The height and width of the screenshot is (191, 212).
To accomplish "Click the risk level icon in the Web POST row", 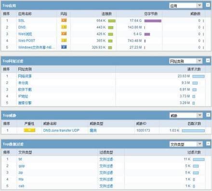I will [x=64, y=41].
